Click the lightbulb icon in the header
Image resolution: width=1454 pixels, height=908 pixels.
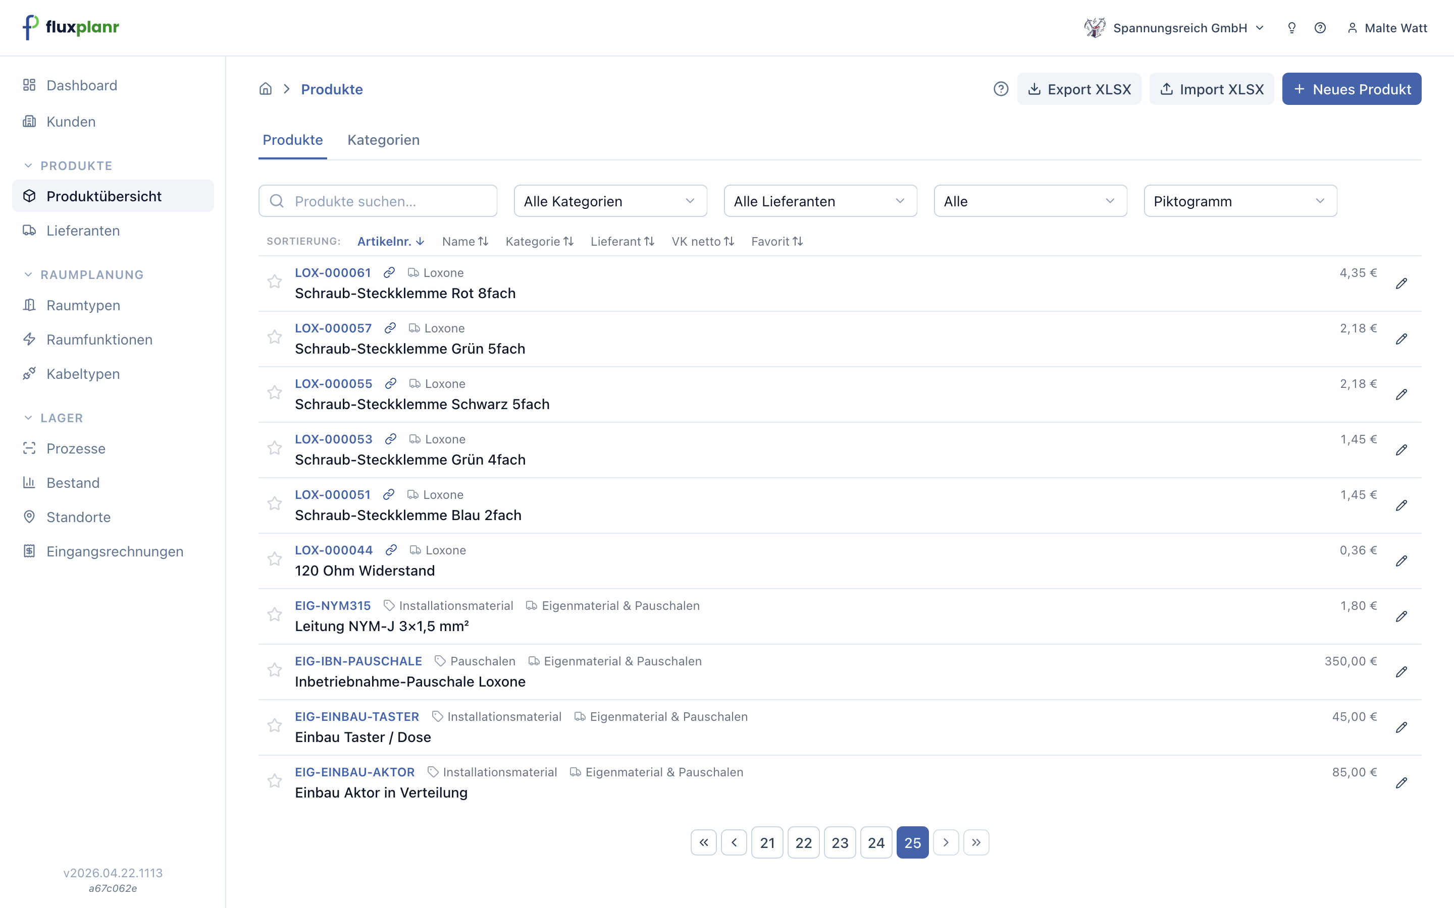click(1291, 28)
